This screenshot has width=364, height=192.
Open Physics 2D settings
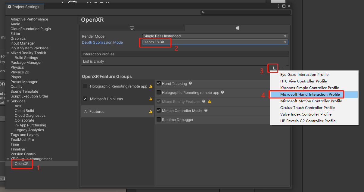[20, 72]
